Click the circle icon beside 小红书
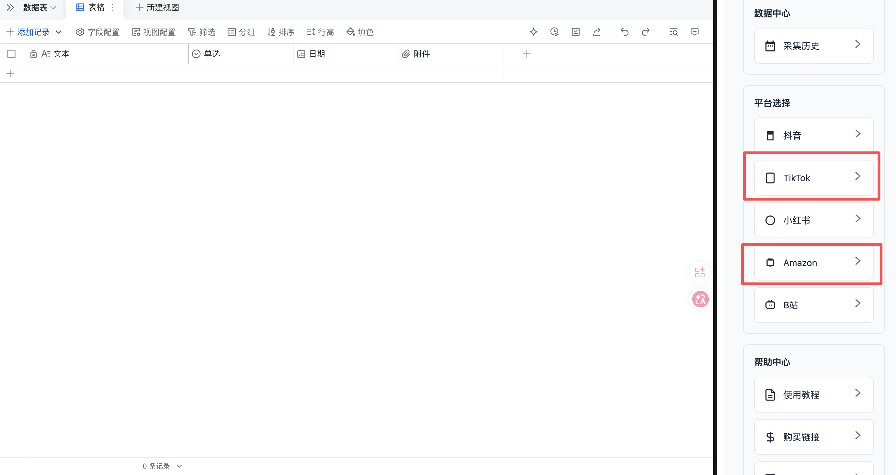Image resolution: width=896 pixels, height=475 pixels. (770, 220)
